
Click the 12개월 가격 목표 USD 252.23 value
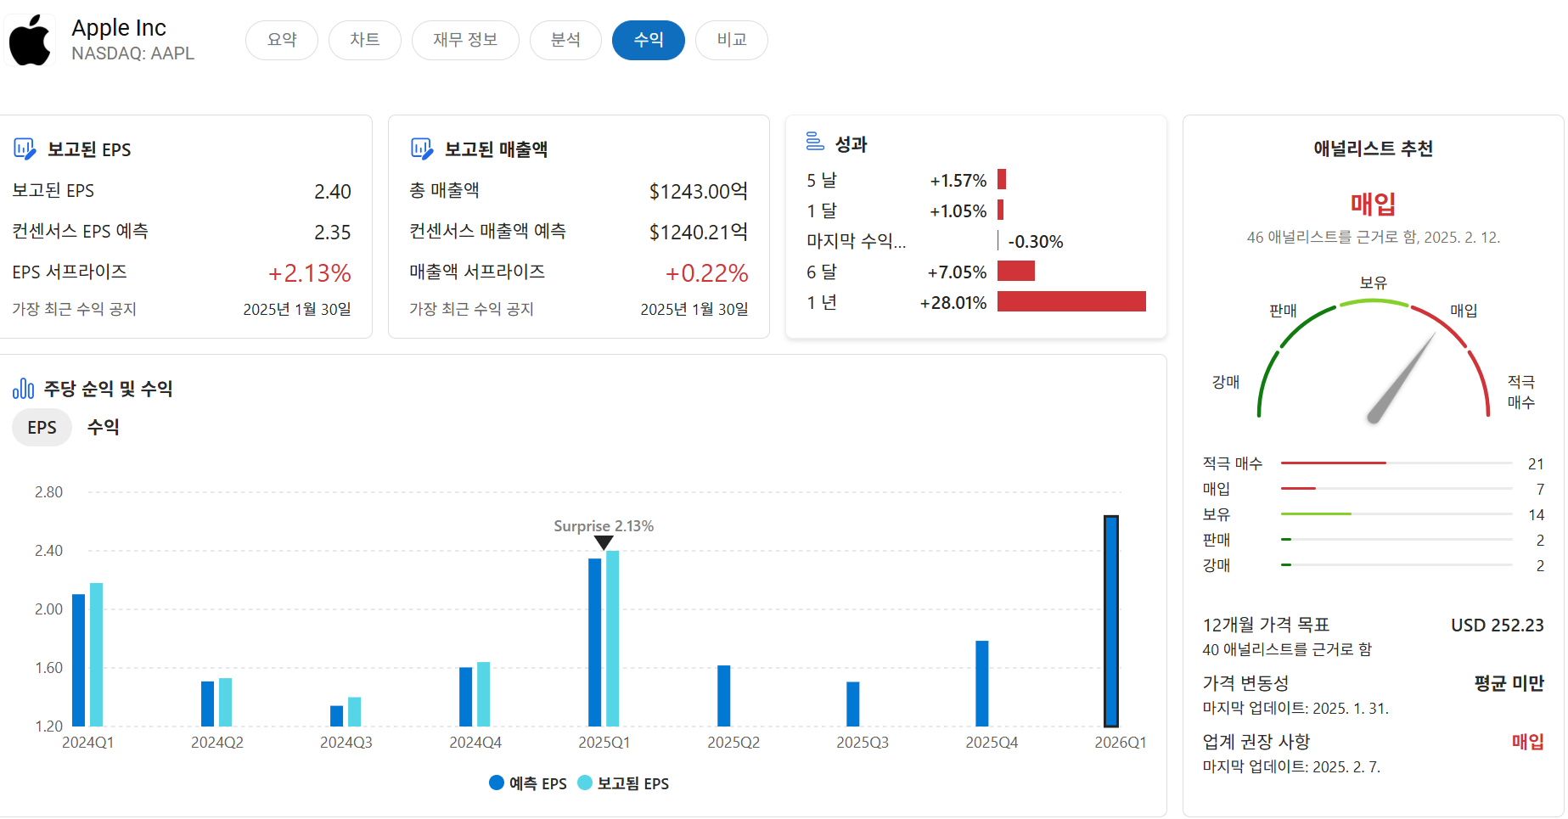click(1497, 625)
